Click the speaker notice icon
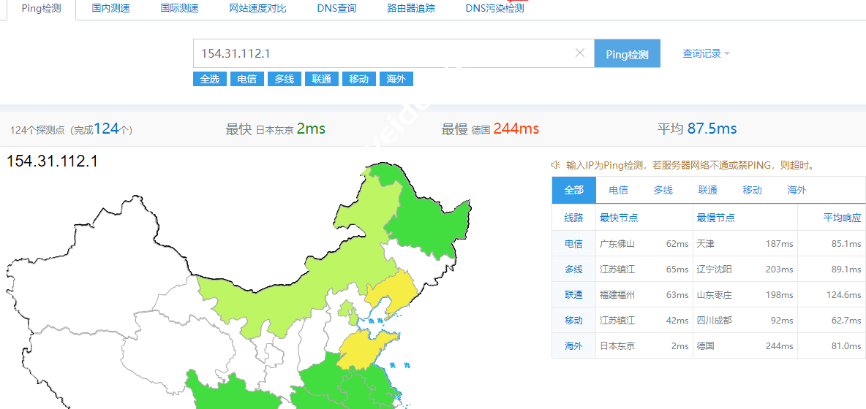Screen dimensions: 866x409 click(556, 165)
